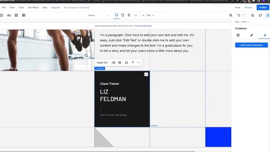Screen dimensions: 270x152
Task: Open more actions in floating toolbar
Action: [x=139, y=62]
